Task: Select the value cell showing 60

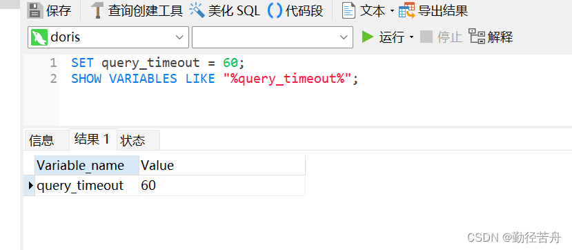Action: [222, 186]
